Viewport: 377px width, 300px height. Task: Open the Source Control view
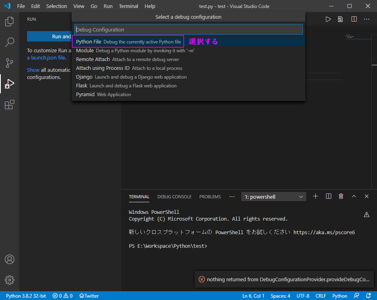(x=10, y=63)
